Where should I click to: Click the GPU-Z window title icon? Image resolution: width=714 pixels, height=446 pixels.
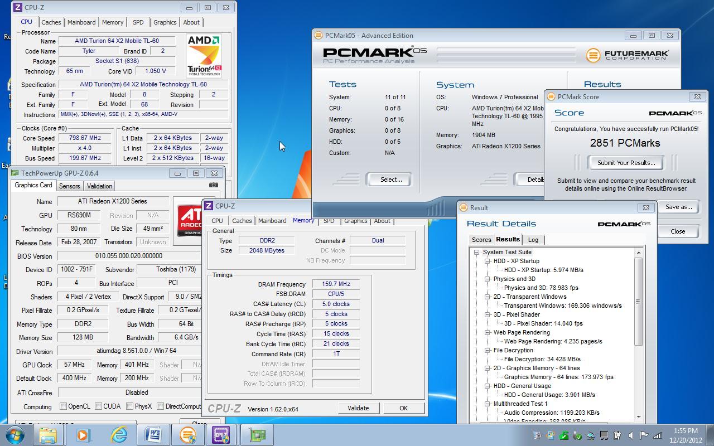[x=15, y=173]
